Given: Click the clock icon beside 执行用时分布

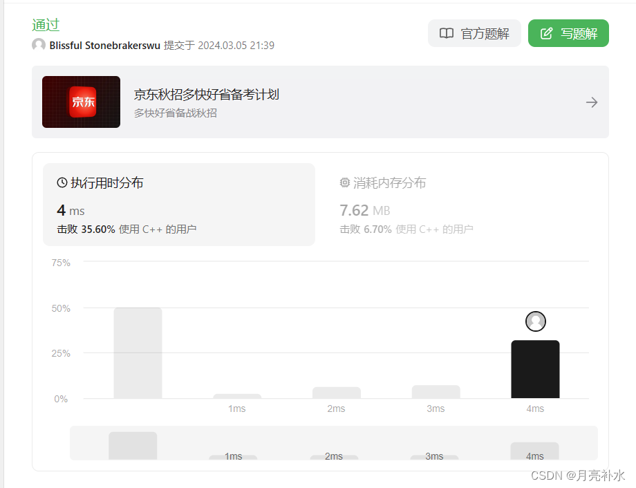Looking at the screenshot, I should (x=61, y=182).
